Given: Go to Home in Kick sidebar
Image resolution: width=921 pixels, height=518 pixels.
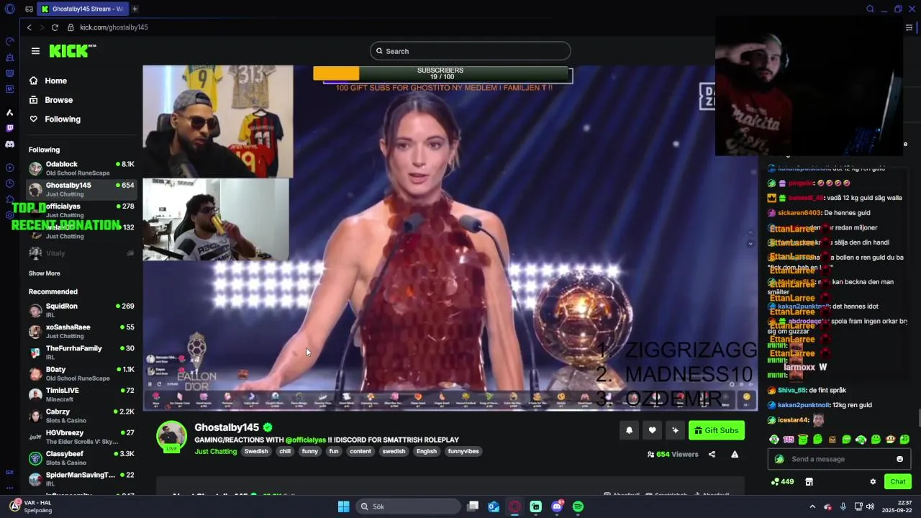Looking at the screenshot, I should 55,81.
